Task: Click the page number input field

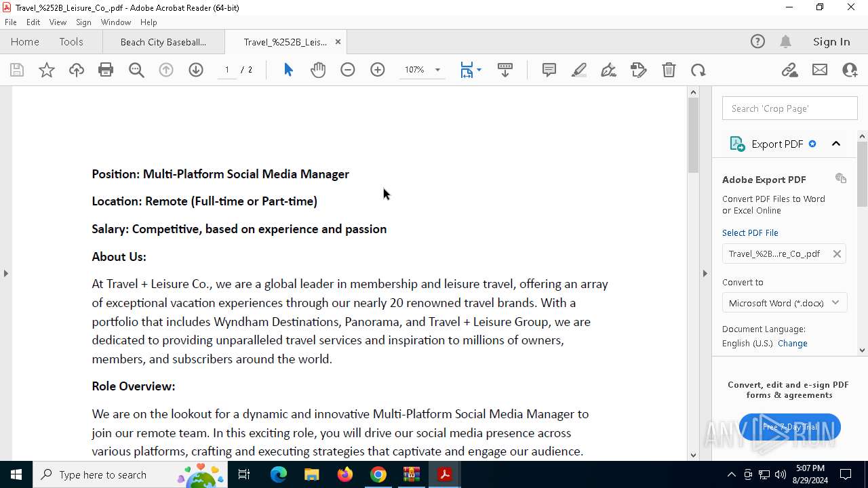Action: 227,70
